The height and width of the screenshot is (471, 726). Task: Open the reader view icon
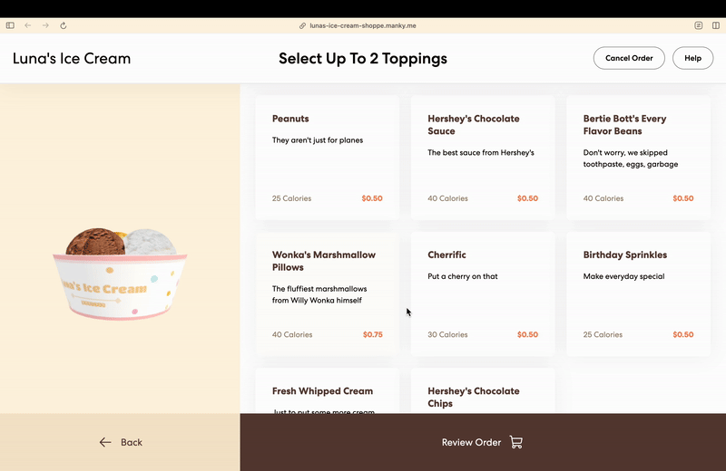pos(699,25)
